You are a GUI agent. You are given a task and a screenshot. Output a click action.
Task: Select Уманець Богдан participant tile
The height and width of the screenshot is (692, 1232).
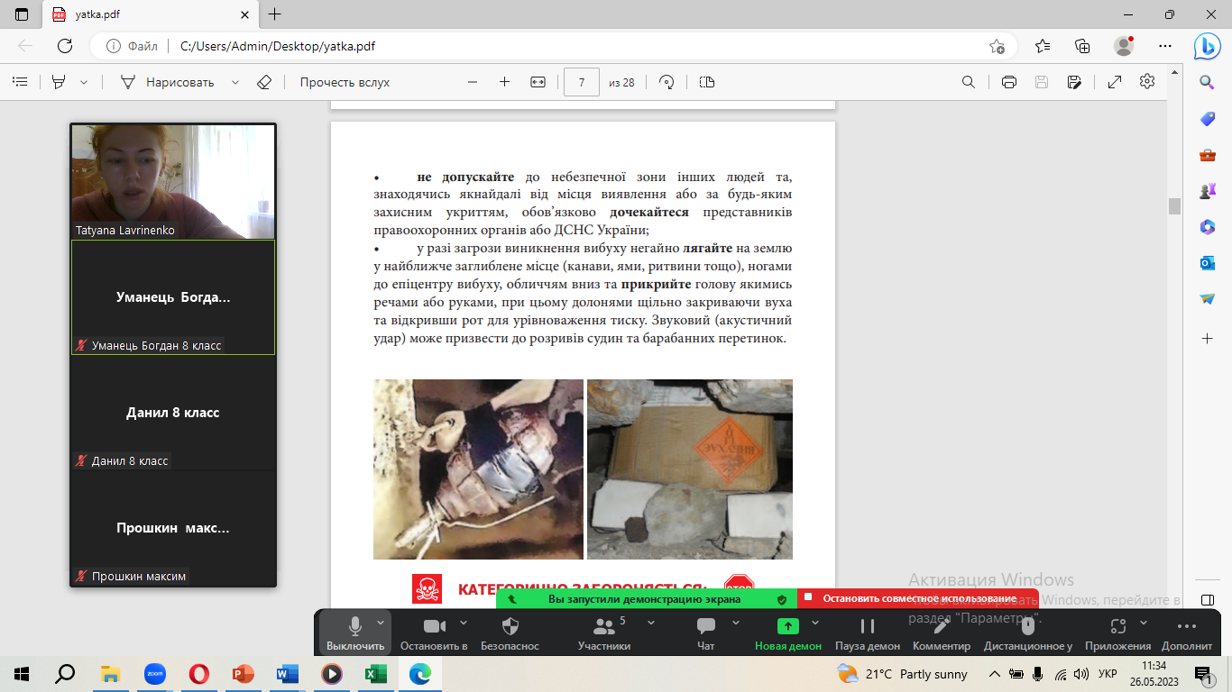point(173,297)
